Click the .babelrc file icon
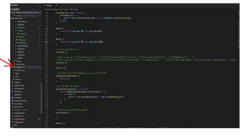This screenshot has height=137, width=247. click(12, 82)
